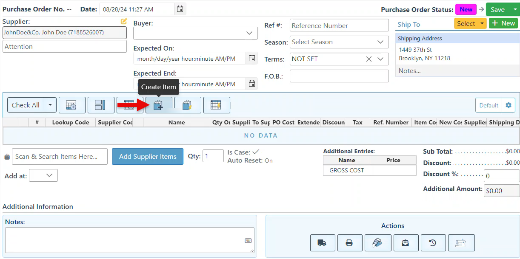Toggle Auto Reset On setting
The width and height of the screenshot is (520, 259).
click(269, 161)
